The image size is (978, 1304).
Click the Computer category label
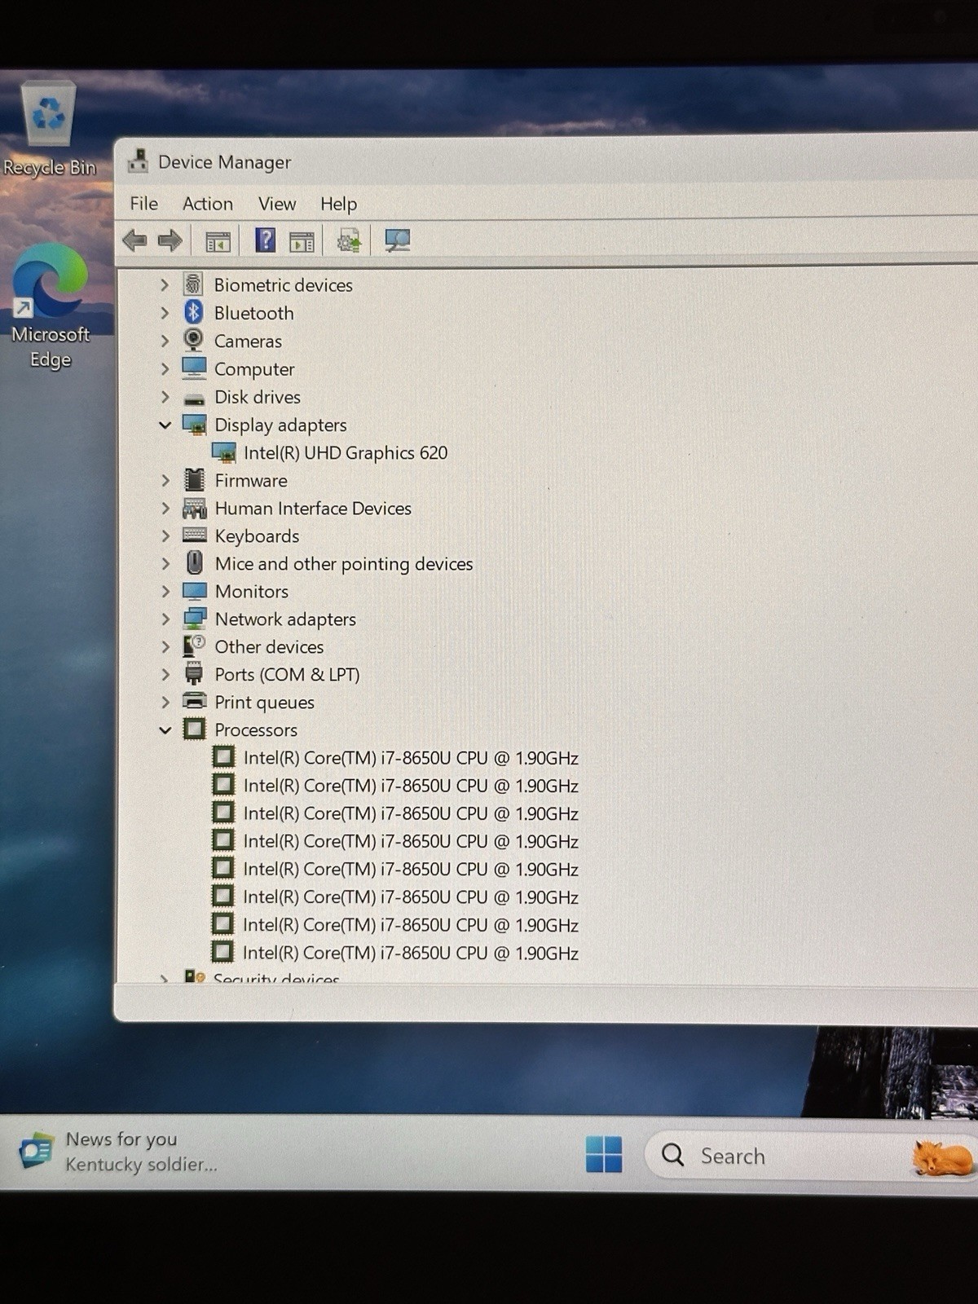tap(254, 369)
